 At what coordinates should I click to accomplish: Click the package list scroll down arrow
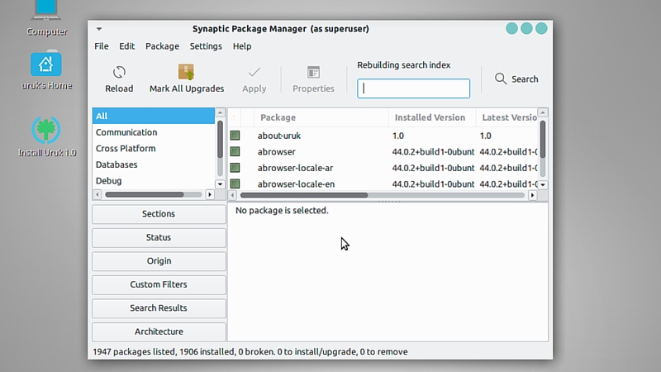543,184
